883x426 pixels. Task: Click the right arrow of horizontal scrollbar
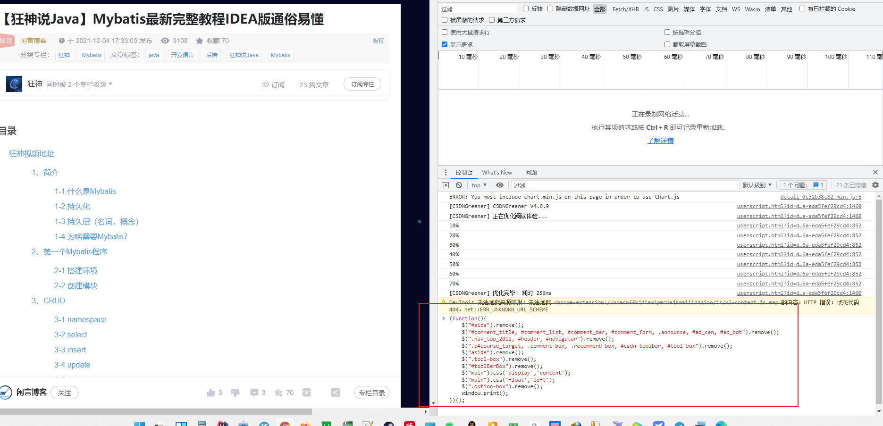tap(426, 411)
